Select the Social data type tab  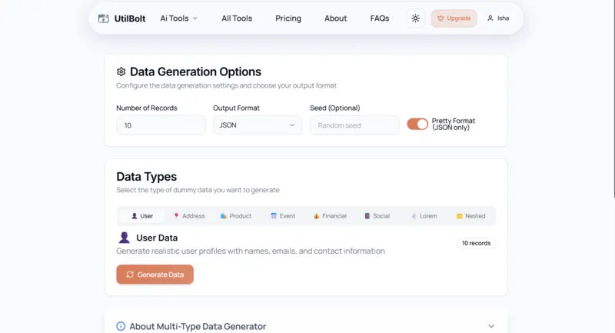coord(377,216)
